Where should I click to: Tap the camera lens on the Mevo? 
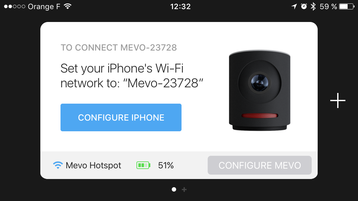(x=260, y=83)
